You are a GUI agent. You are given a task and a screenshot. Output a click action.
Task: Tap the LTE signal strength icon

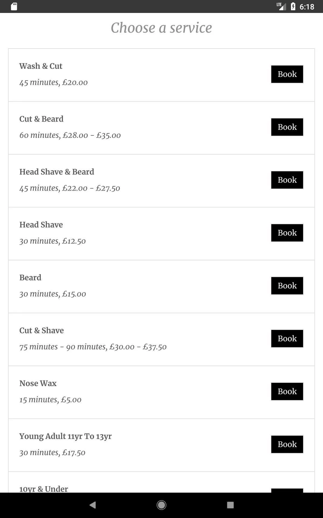click(x=281, y=6)
